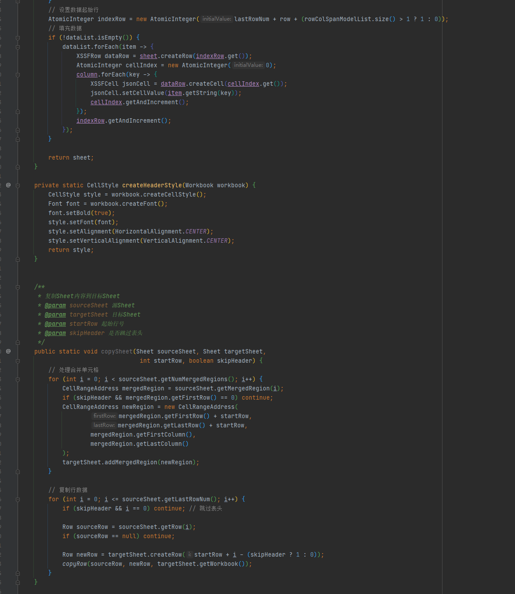Click fold end marker after 'targetSheet.addMergedRegion(newRegion);'

[18, 472]
